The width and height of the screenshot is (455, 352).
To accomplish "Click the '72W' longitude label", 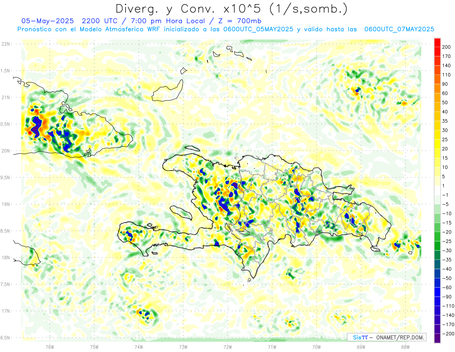I will point(227,346).
